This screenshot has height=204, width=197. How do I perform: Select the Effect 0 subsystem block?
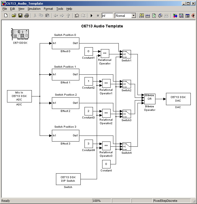pos(65,43)
